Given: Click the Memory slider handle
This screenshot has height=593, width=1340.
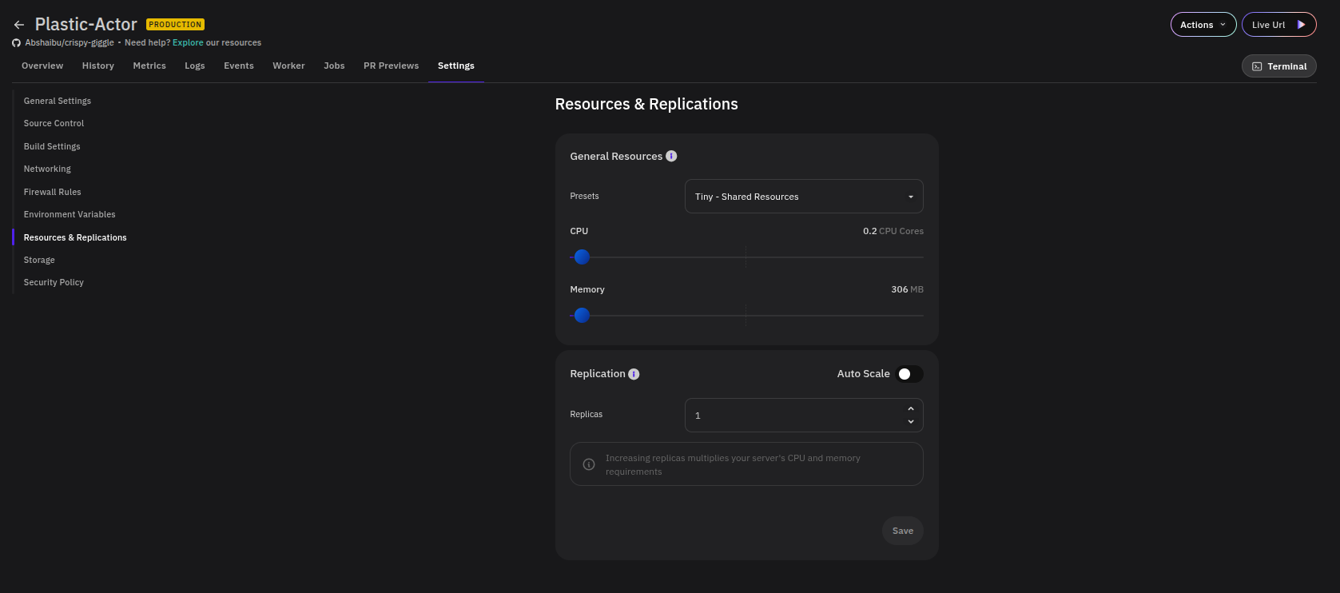Looking at the screenshot, I should (582, 316).
